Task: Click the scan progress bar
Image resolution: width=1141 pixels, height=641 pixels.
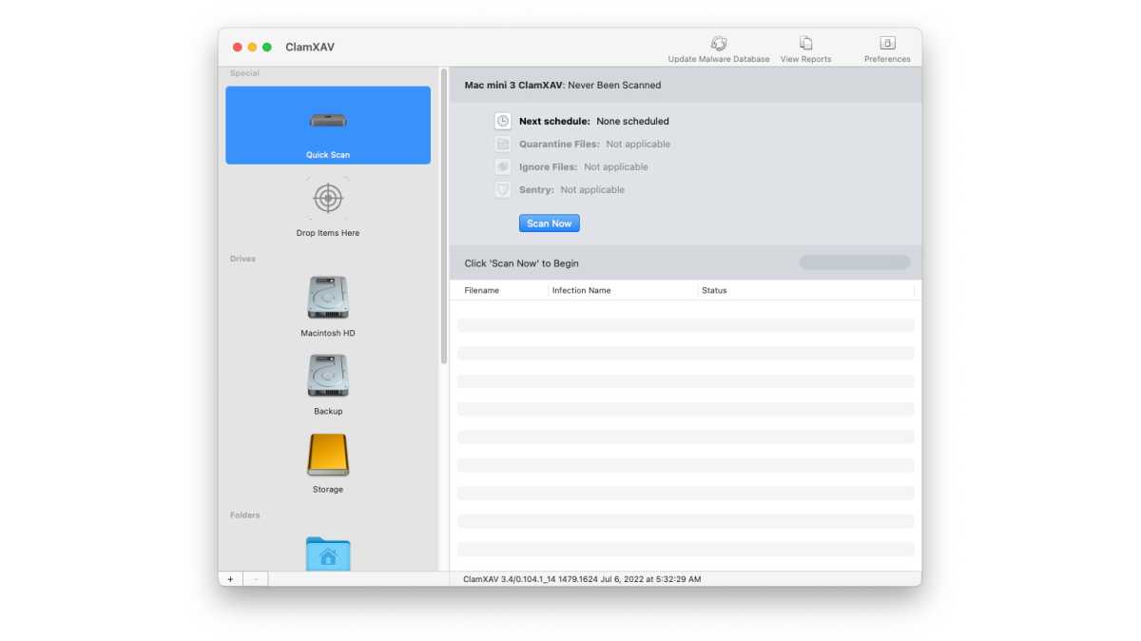Action: tap(855, 262)
